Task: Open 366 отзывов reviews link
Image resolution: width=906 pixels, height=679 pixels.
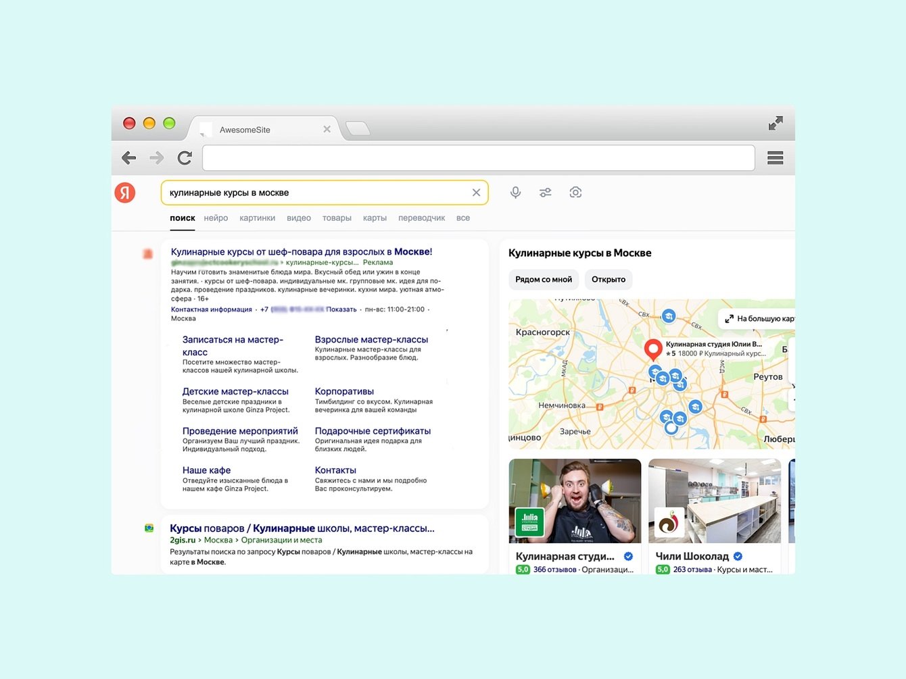Action: click(x=554, y=570)
